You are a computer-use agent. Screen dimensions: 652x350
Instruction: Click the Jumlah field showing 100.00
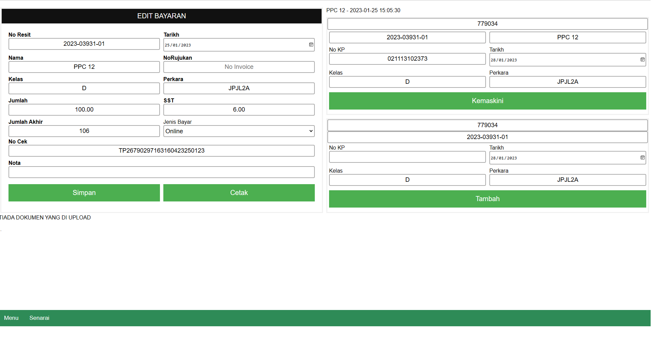tap(84, 110)
